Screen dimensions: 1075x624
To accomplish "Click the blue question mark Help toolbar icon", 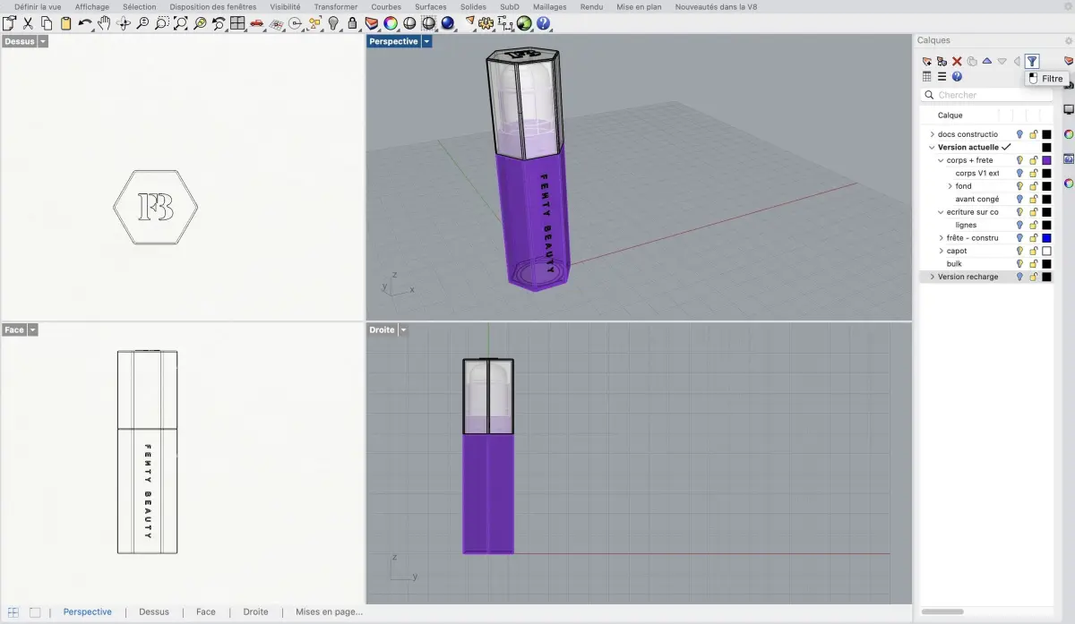I will coord(543,23).
